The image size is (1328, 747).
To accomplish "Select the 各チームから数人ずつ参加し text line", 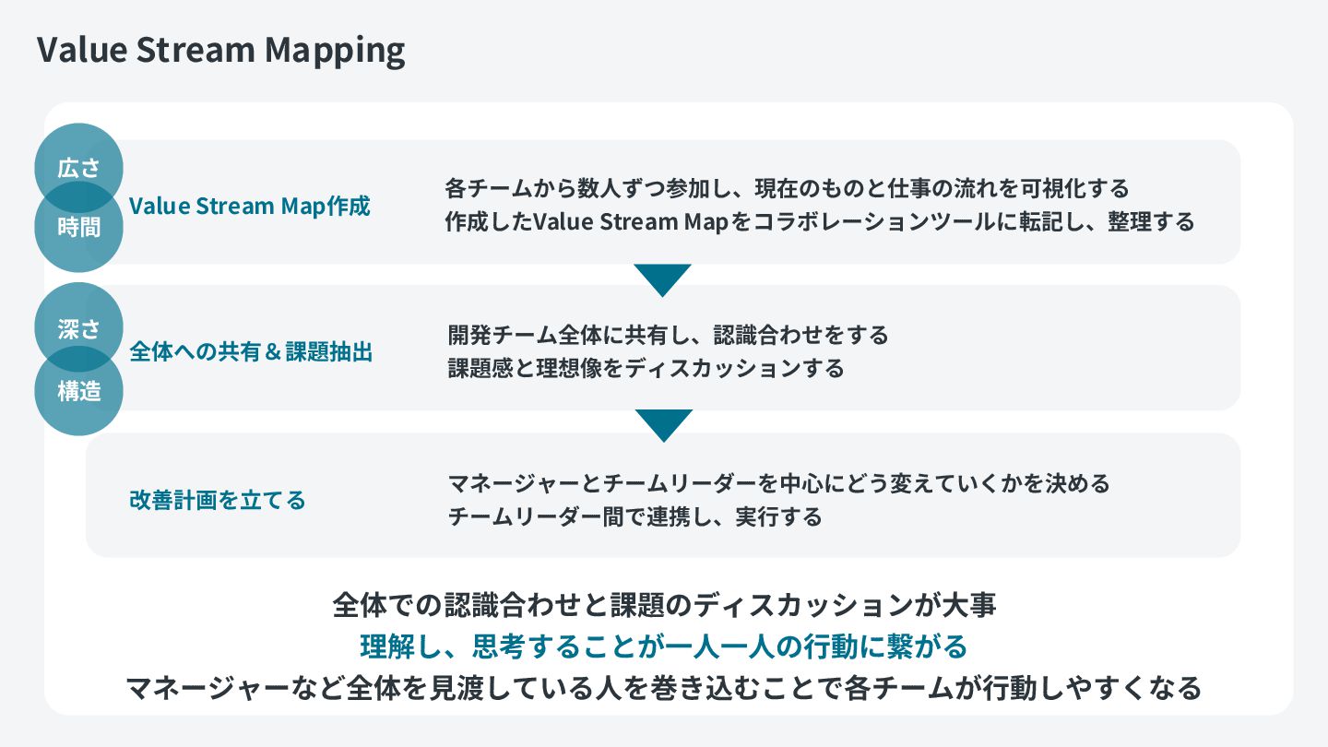I will click(787, 188).
